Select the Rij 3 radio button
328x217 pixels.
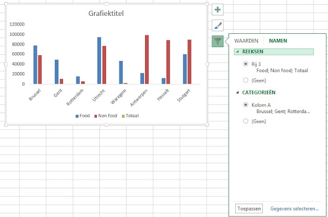(x=245, y=64)
